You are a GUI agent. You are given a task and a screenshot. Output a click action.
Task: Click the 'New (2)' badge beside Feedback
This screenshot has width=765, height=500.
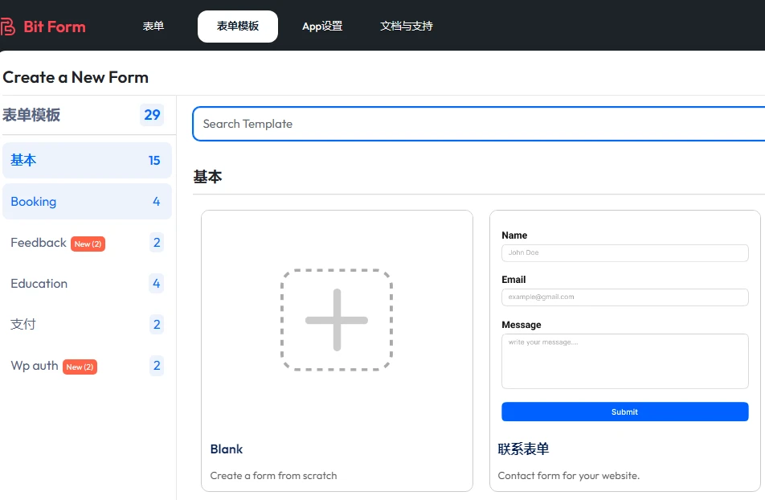(88, 243)
